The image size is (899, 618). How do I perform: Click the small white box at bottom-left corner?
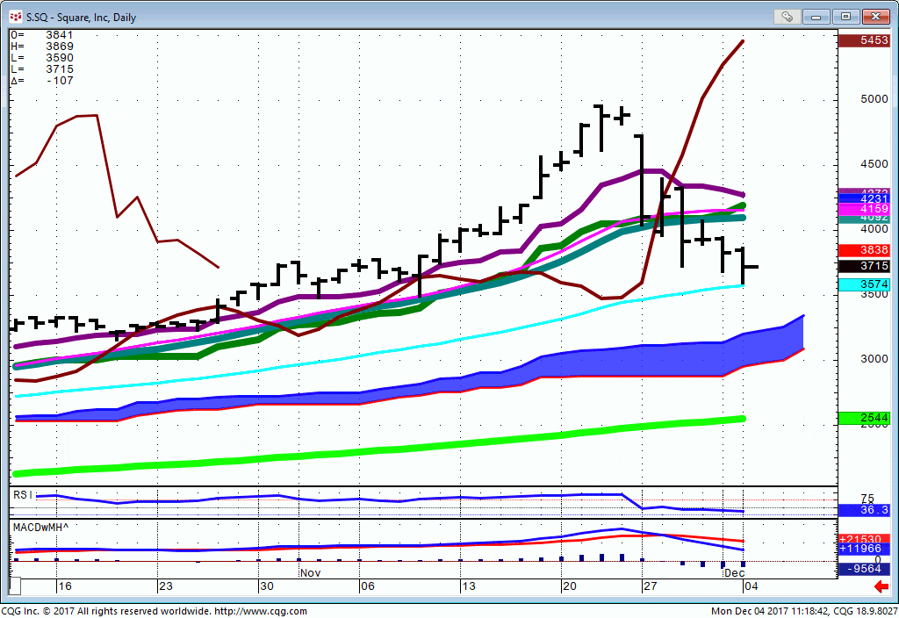coord(14,586)
